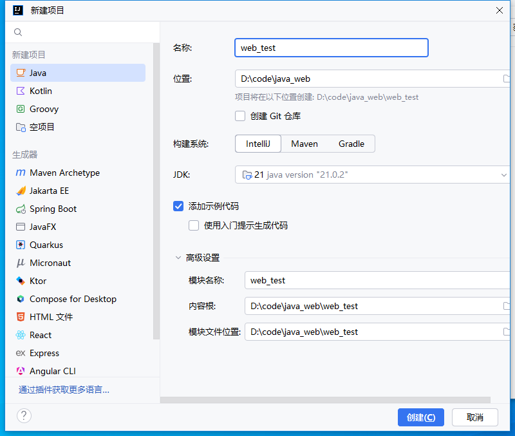This screenshot has width=515, height=436.
Task: Select the React generator icon
Action: (x=21, y=335)
